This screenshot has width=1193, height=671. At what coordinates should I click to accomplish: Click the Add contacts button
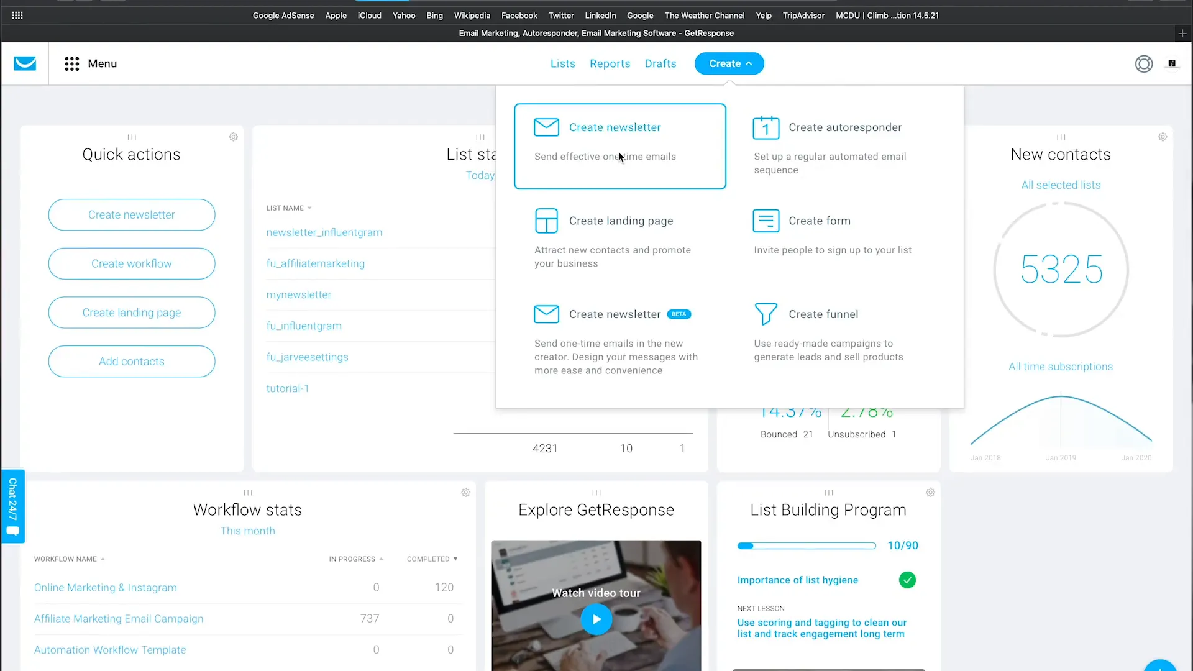[132, 362]
